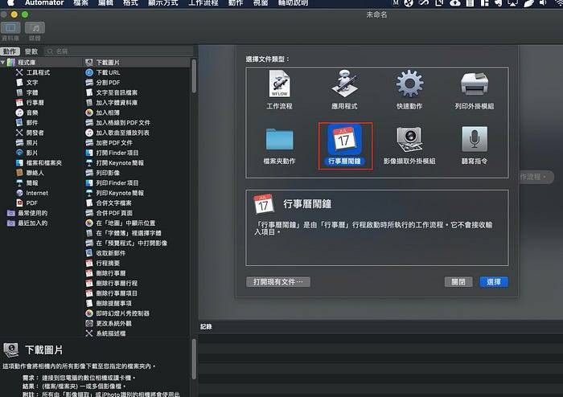The image size is (563, 397).
Task: Open the Apple menu
Action: (x=10, y=3)
